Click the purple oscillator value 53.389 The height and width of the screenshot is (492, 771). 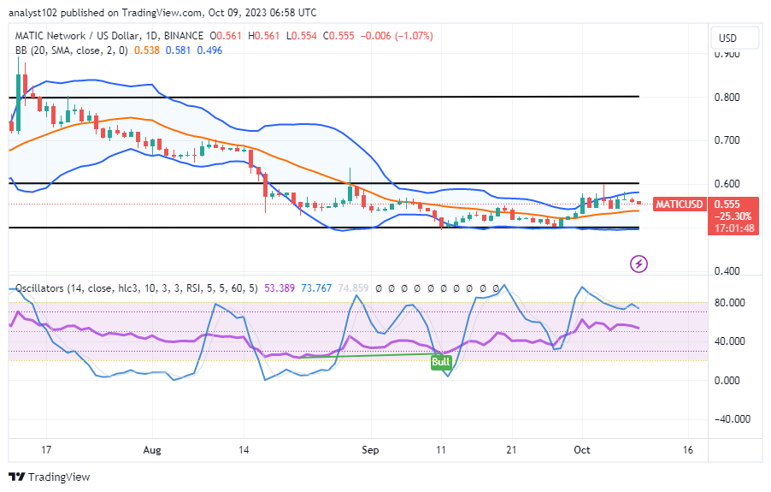coord(280,287)
